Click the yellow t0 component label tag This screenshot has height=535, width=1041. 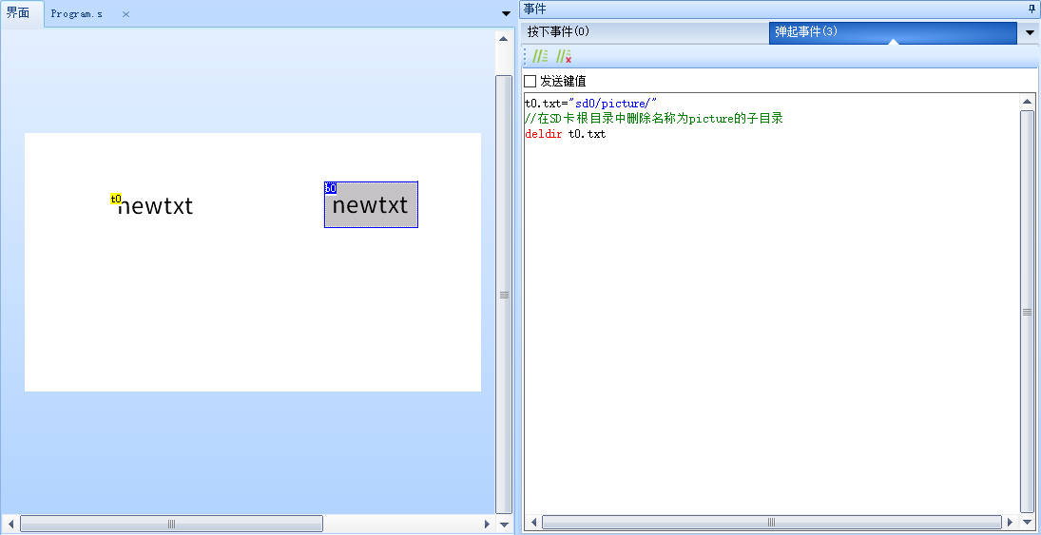[x=115, y=199]
